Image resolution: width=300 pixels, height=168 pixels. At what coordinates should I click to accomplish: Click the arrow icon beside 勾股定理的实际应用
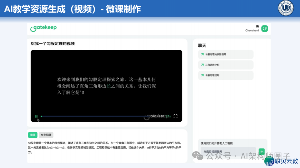click(202, 54)
